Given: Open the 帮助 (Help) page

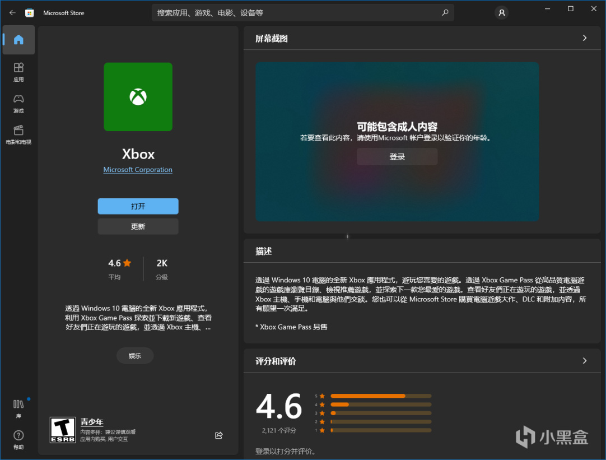Looking at the screenshot, I should click(18, 440).
